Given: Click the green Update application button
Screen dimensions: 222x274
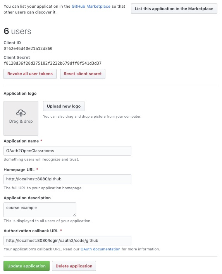Looking at the screenshot, I should click(x=26, y=266).
